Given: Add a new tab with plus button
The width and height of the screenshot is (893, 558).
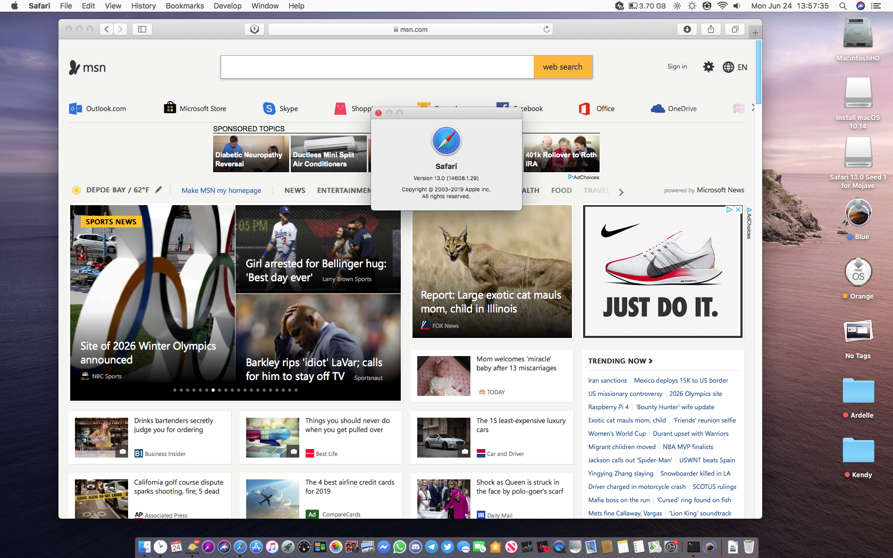Looking at the screenshot, I should (x=755, y=33).
